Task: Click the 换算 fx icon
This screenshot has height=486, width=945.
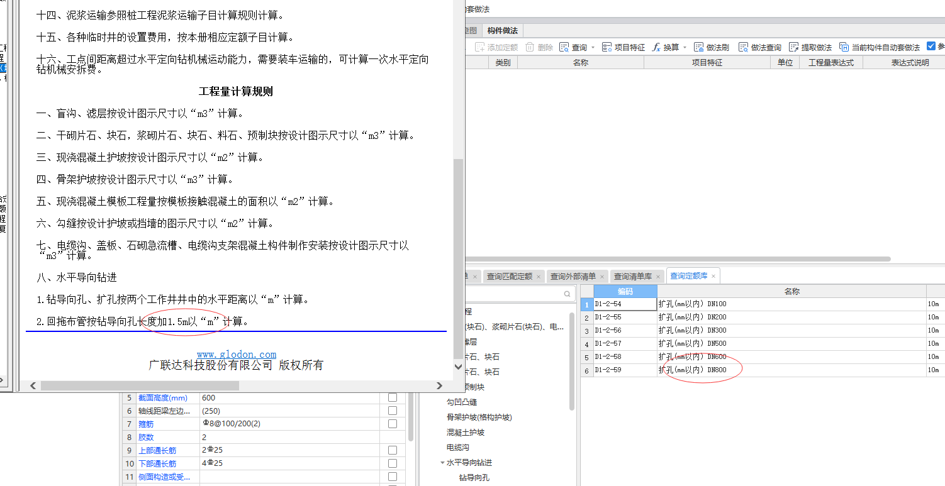Action: 656,47
